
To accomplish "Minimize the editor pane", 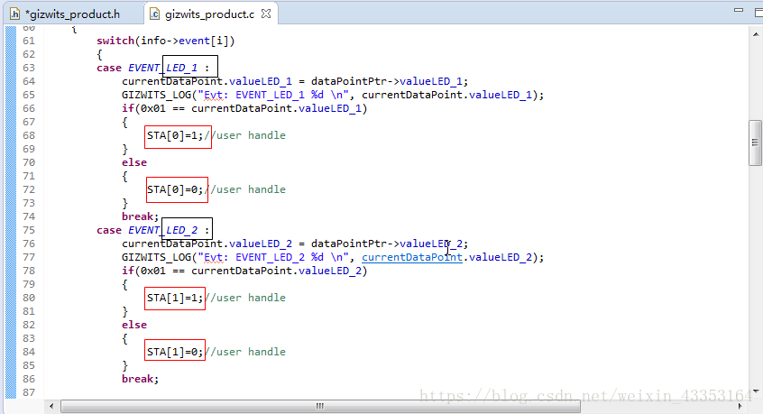I will point(739,10).
